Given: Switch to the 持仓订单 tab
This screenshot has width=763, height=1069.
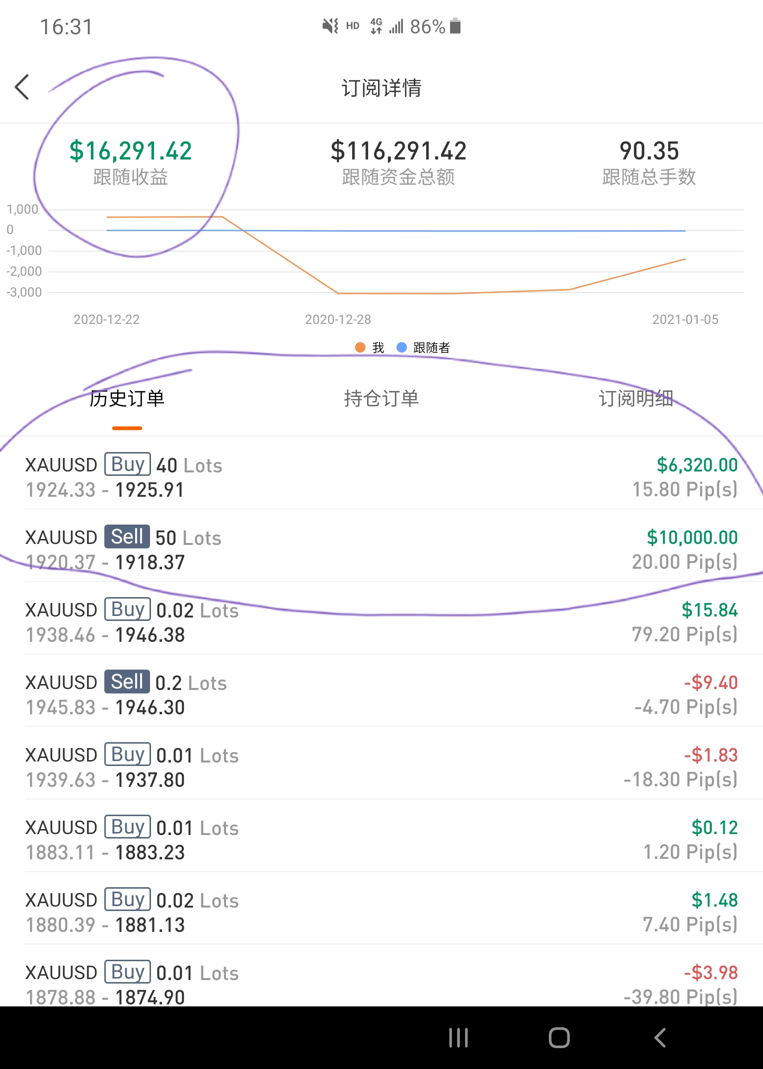Looking at the screenshot, I should coord(381,398).
